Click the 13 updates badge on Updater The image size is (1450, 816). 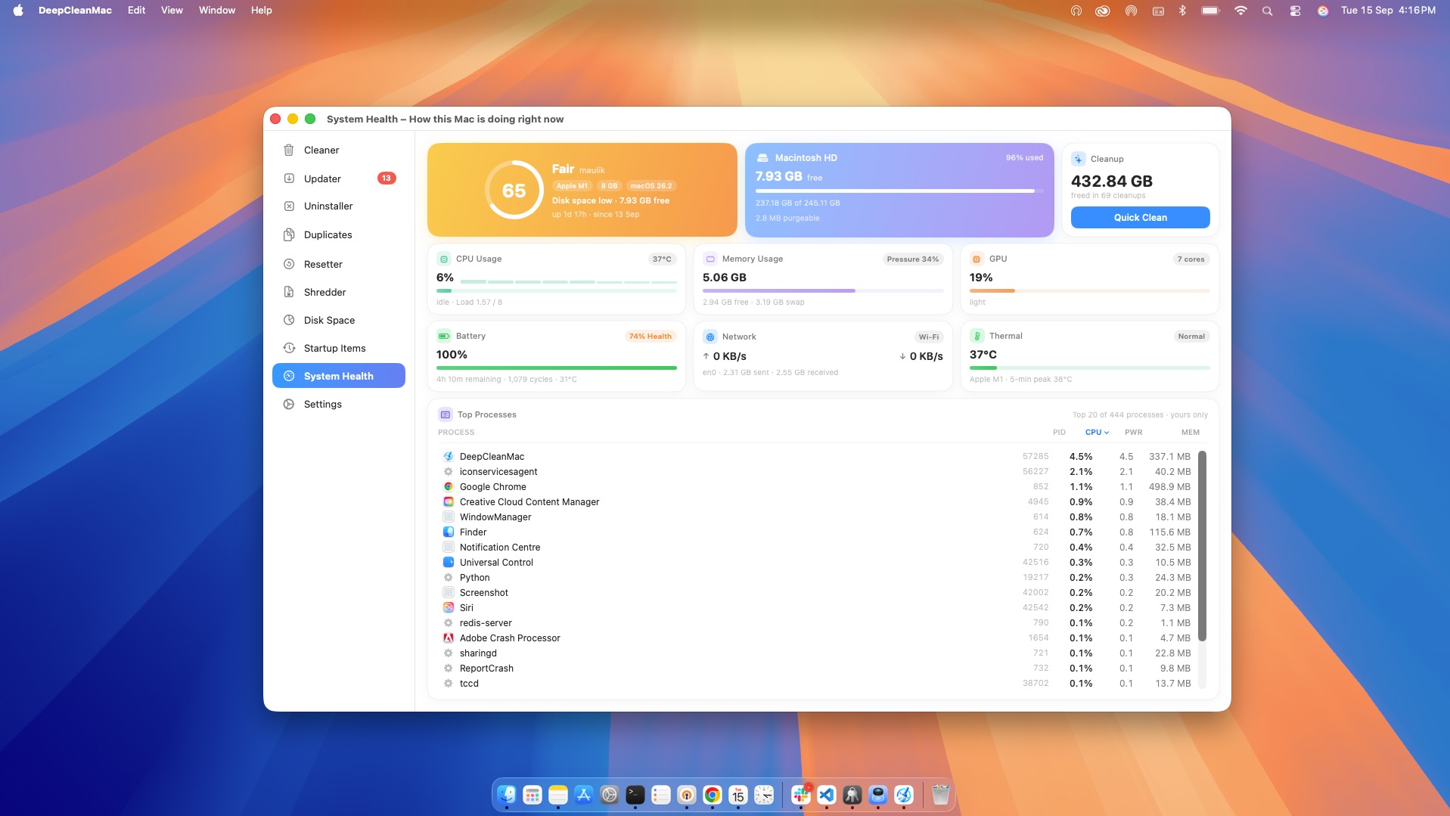pyautogui.click(x=387, y=178)
